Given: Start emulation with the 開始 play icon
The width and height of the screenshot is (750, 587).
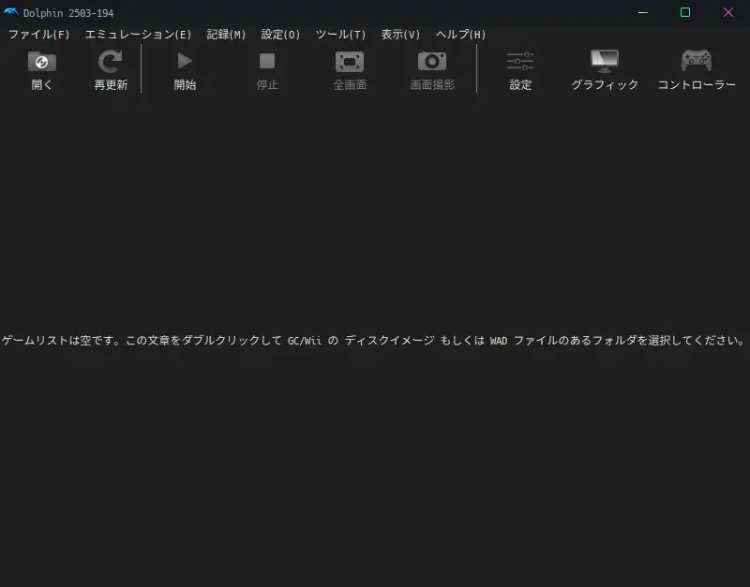Looking at the screenshot, I should pos(185,61).
